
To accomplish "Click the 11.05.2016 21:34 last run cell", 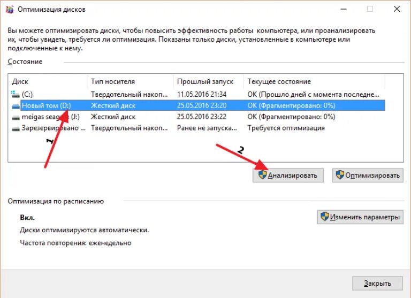I will tap(202, 94).
